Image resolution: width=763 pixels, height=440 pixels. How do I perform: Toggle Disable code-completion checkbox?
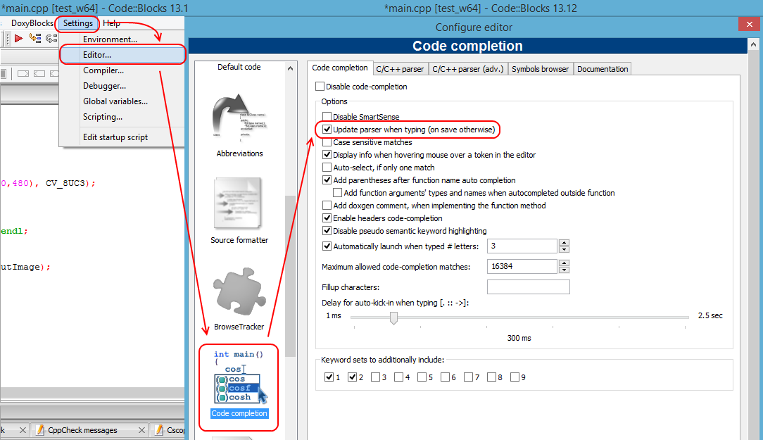click(x=320, y=86)
